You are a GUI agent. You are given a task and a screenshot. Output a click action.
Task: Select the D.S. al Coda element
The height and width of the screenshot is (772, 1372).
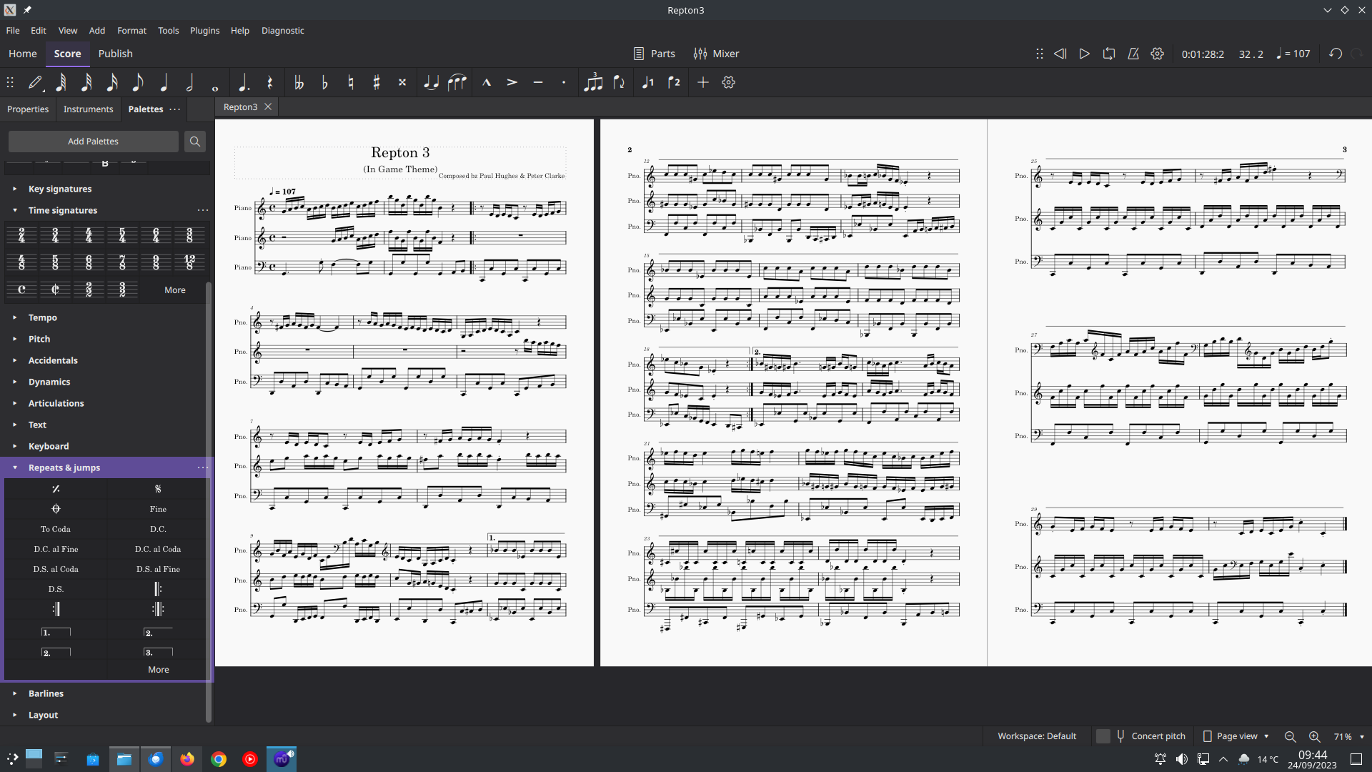(x=56, y=569)
